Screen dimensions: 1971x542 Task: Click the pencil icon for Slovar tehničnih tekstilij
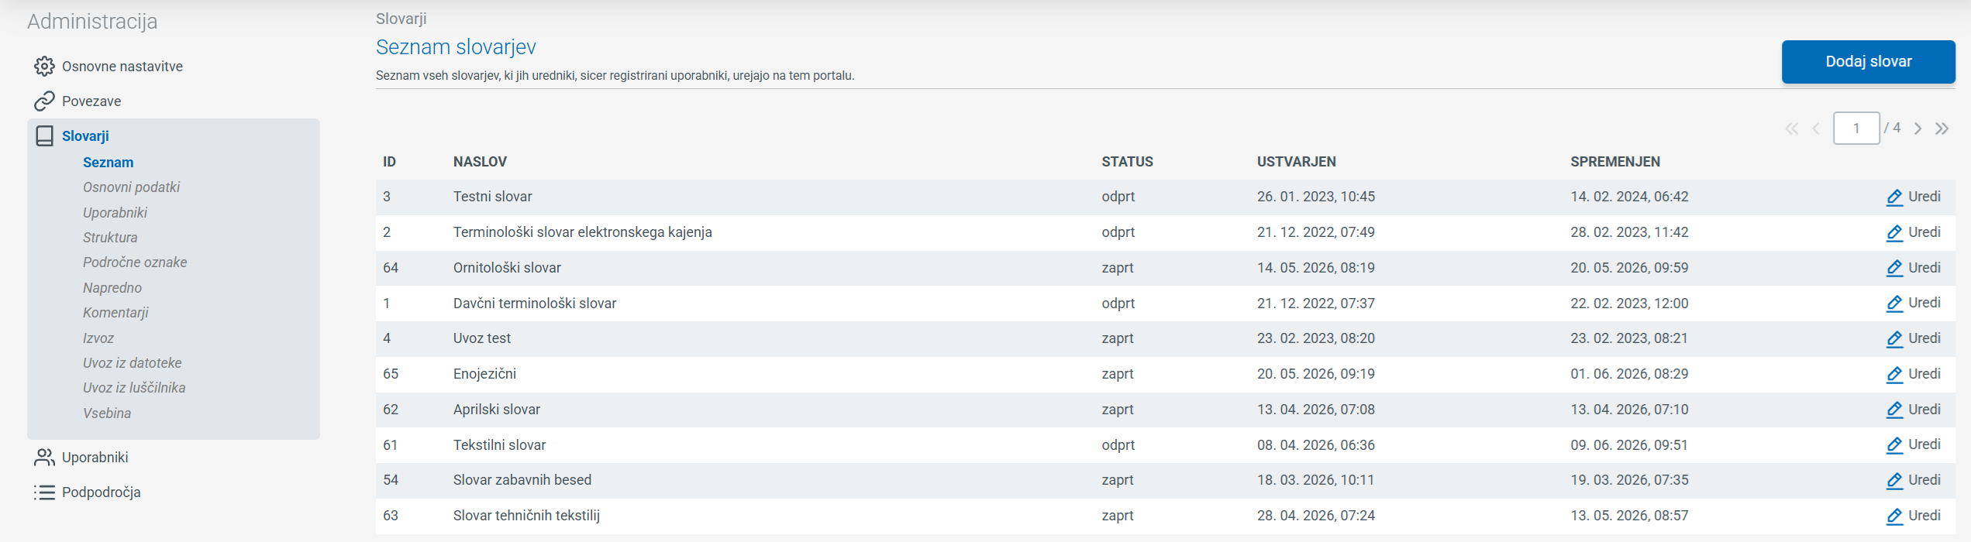pos(1894,516)
